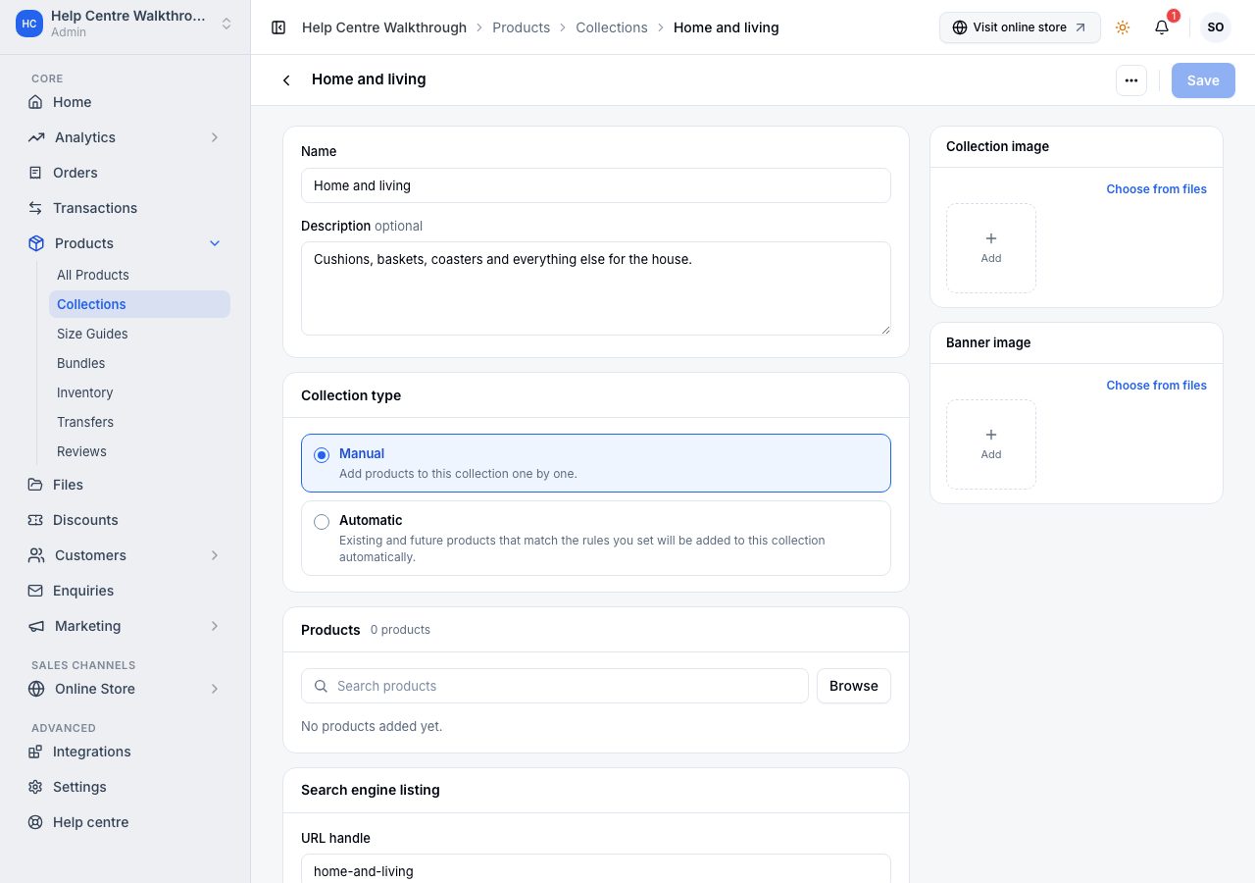
Task: Expand the Online Store submenu
Action: (215, 689)
